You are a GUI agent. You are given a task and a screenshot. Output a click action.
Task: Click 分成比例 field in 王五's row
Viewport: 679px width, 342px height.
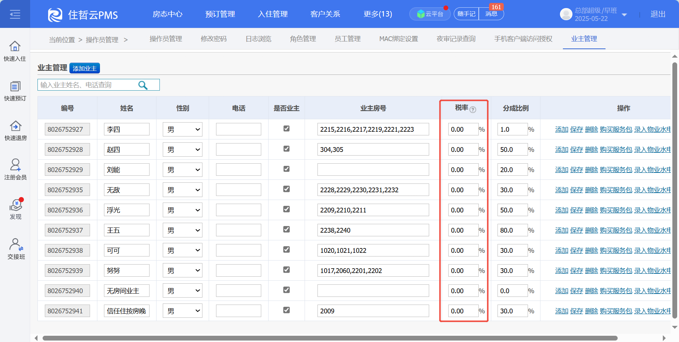click(x=513, y=230)
